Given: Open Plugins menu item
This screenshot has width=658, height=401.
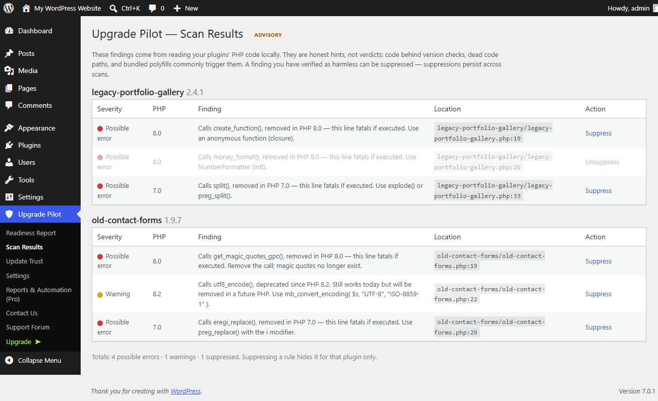Looking at the screenshot, I should (40, 145).
